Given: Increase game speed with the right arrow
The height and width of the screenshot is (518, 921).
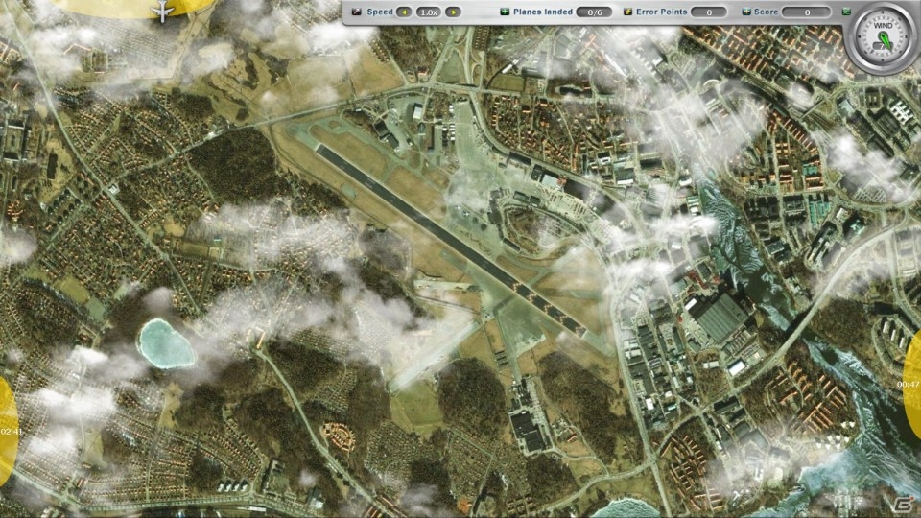Looking at the screenshot, I should coord(453,12).
